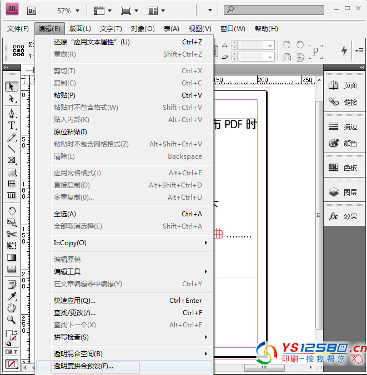Viewport: 367px width, 375px height.
Task: Open the Swatches (色板) panel
Action: point(343,168)
